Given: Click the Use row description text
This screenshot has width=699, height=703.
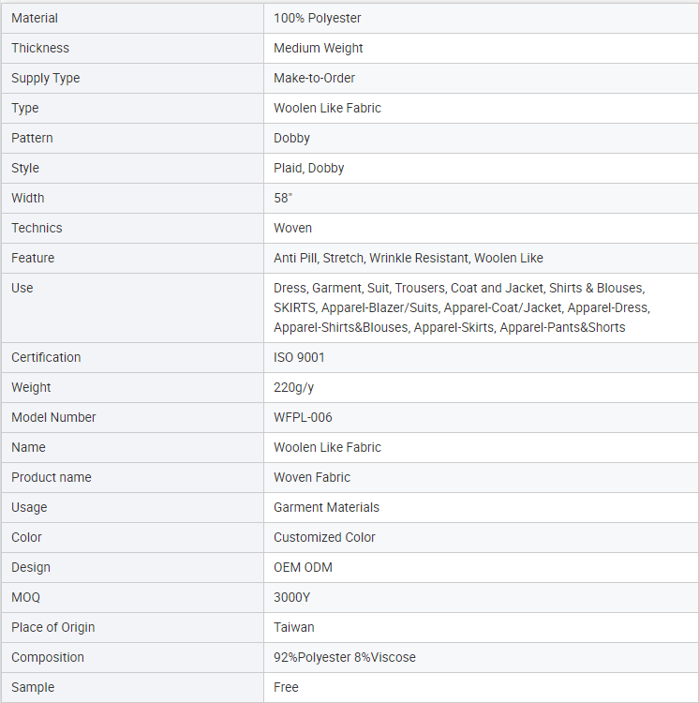Looking at the screenshot, I should click(462, 308).
